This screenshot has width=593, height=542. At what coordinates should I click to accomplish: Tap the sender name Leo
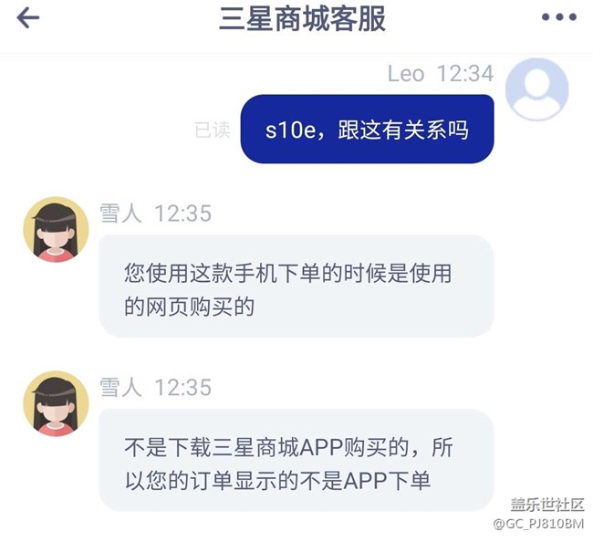point(406,73)
